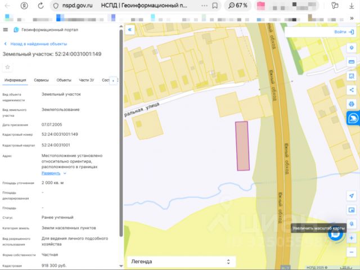
Task: Reload the page in browser
Action: (42, 5)
